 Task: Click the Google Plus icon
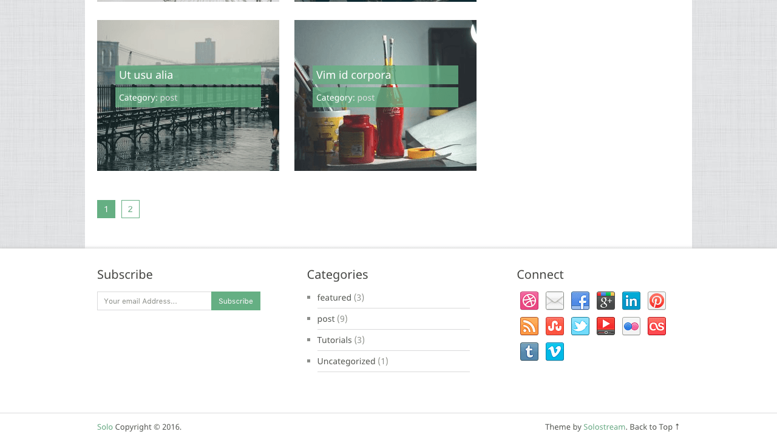pyautogui.click(x=606, y=301)
